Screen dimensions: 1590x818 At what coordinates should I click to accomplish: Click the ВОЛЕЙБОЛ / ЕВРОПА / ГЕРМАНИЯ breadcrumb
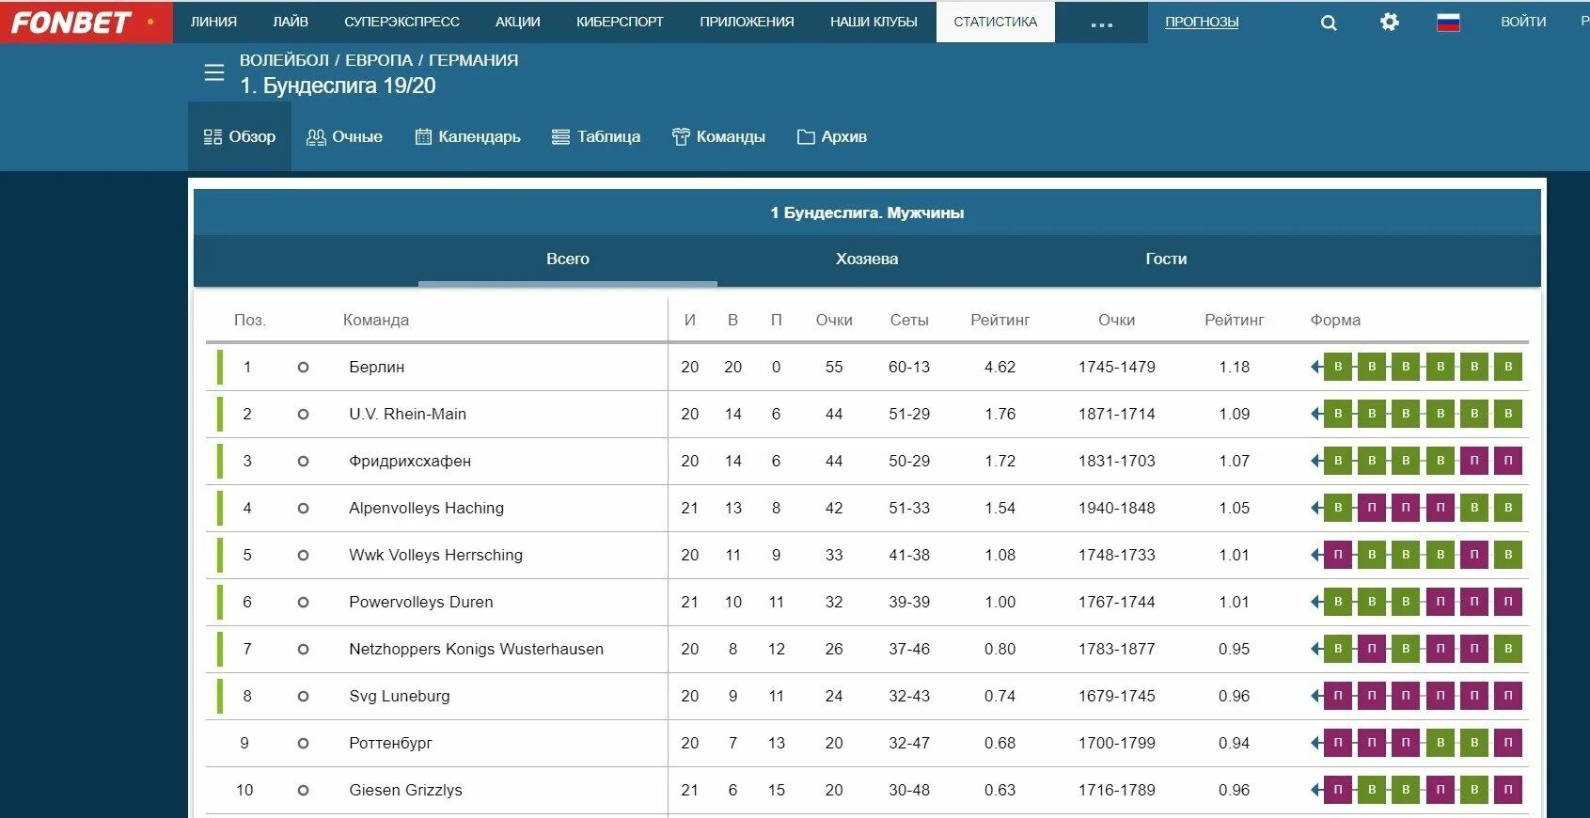[x=379, y=60]
